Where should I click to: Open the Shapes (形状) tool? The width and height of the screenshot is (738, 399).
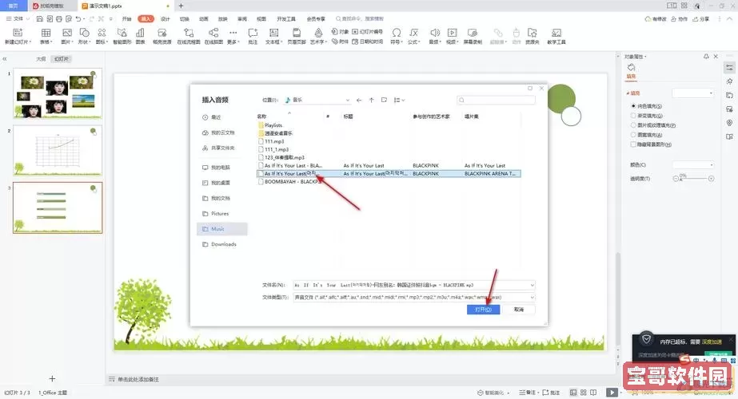click(x=84, y=33)
